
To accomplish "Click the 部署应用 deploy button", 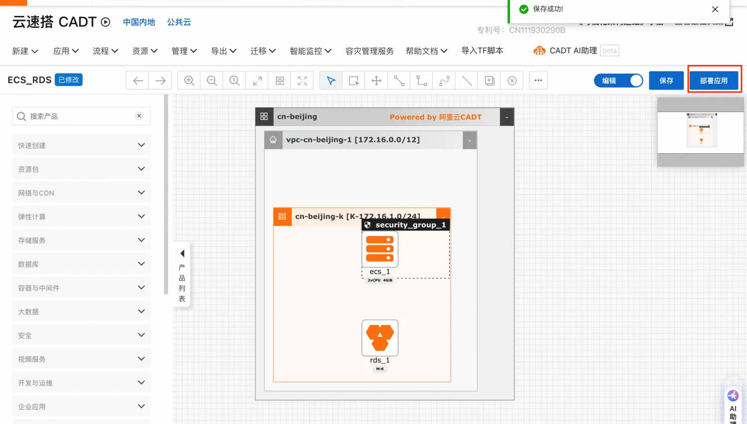I will (x=714, y=81).
